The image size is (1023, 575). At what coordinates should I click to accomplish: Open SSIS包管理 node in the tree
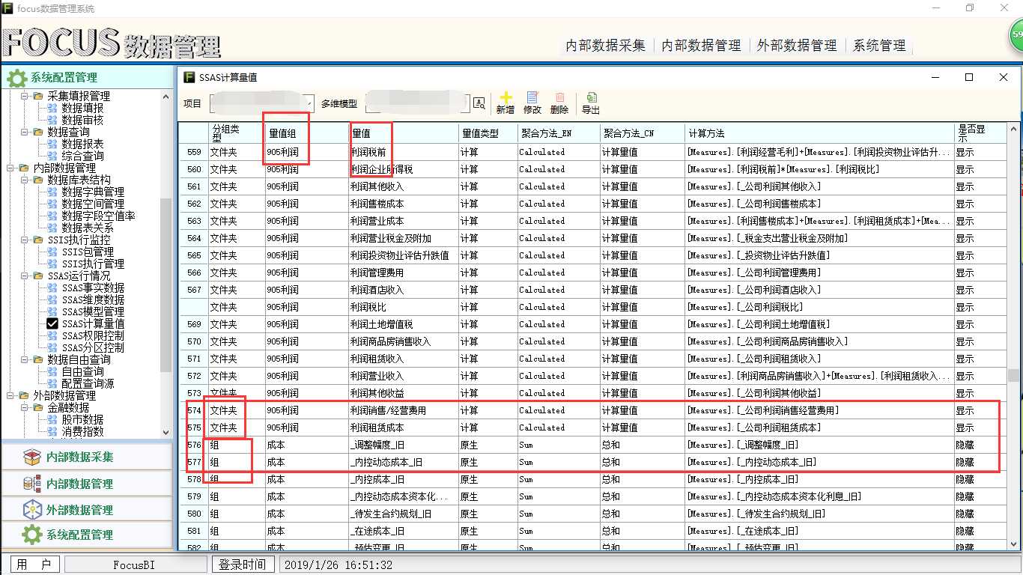tap(88, 252)
